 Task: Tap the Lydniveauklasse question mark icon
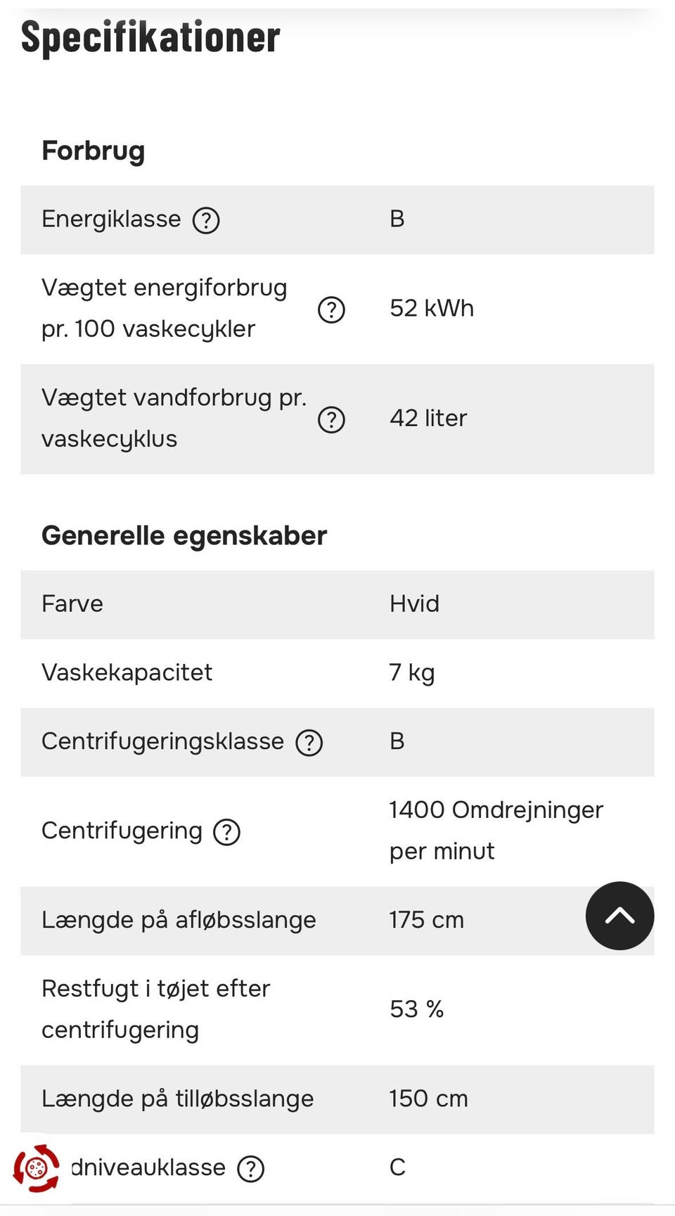250,1169
